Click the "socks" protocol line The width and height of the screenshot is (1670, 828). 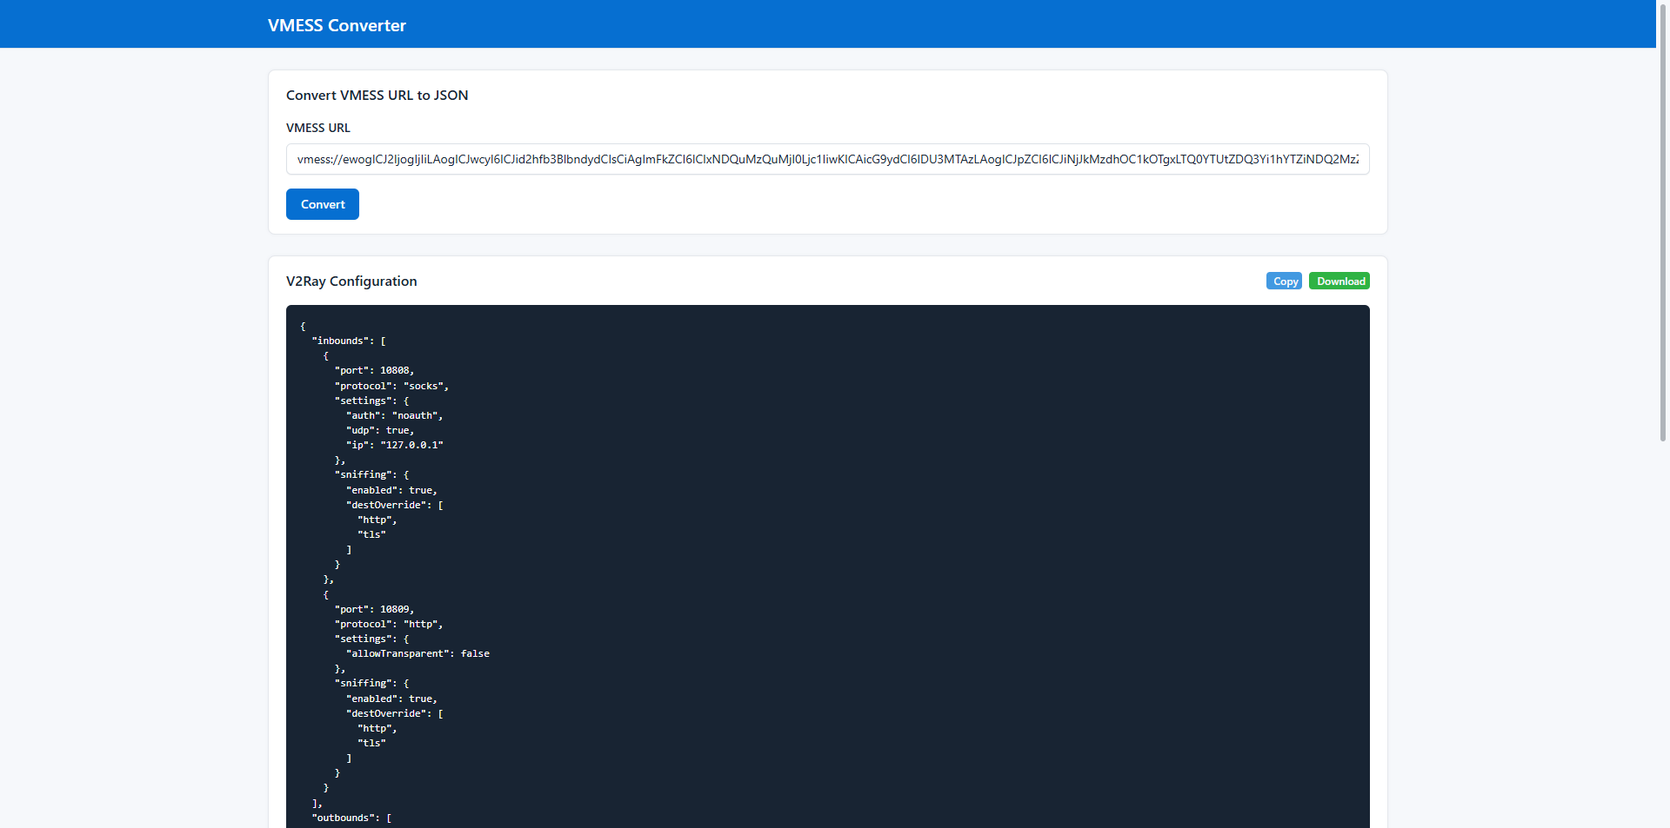point(391,386)
